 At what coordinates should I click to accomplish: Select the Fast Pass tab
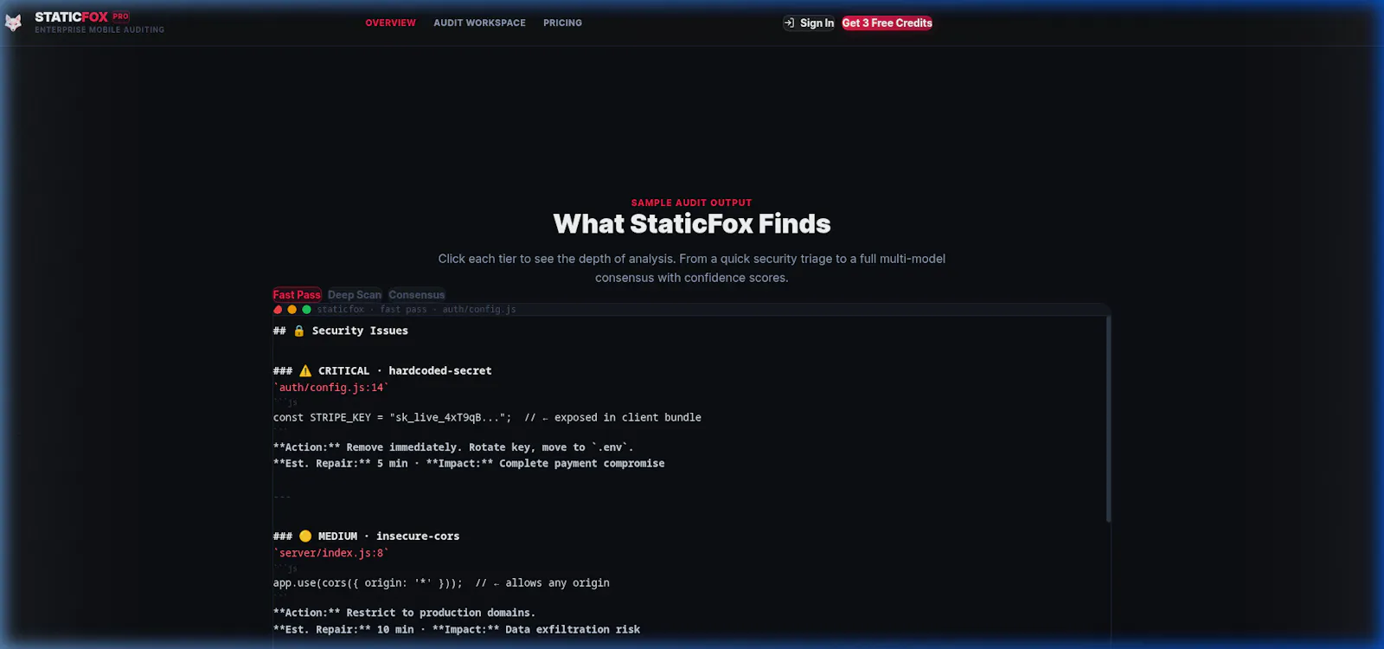(x=297, y=295)
